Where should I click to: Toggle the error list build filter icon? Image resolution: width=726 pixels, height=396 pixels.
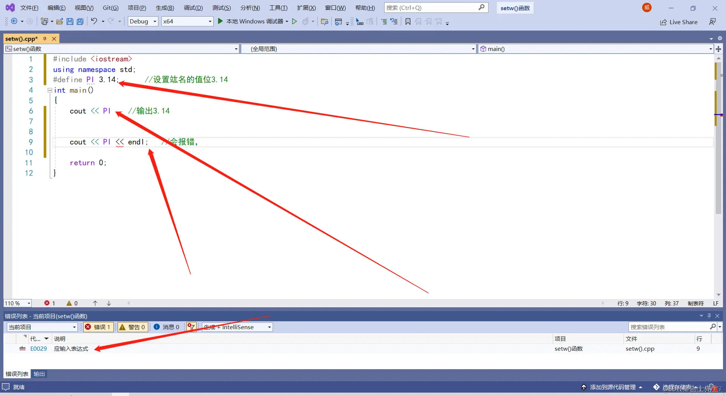click(x=191, y=327)
